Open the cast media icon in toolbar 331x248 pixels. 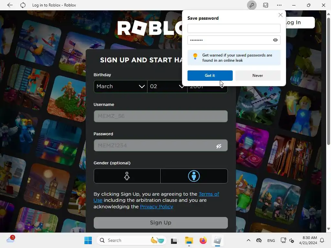[x=265, y=5]
